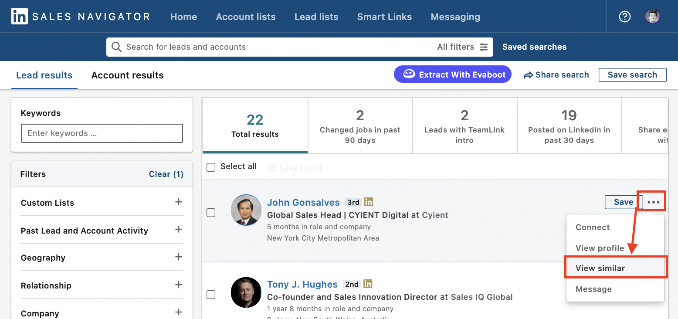Open Lead lists in navigation
Screen dimensions: 678x319
point(316,17)
